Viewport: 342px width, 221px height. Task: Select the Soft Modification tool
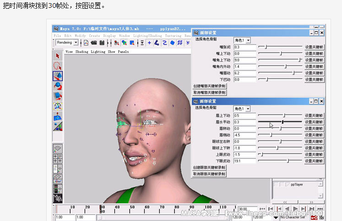point(58,116)
